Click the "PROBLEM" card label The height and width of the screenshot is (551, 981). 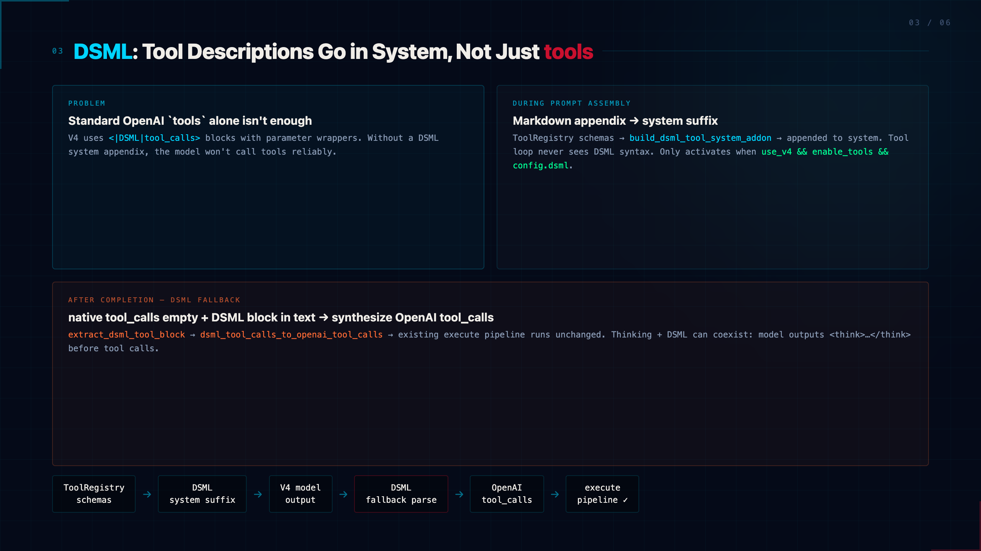87,103
